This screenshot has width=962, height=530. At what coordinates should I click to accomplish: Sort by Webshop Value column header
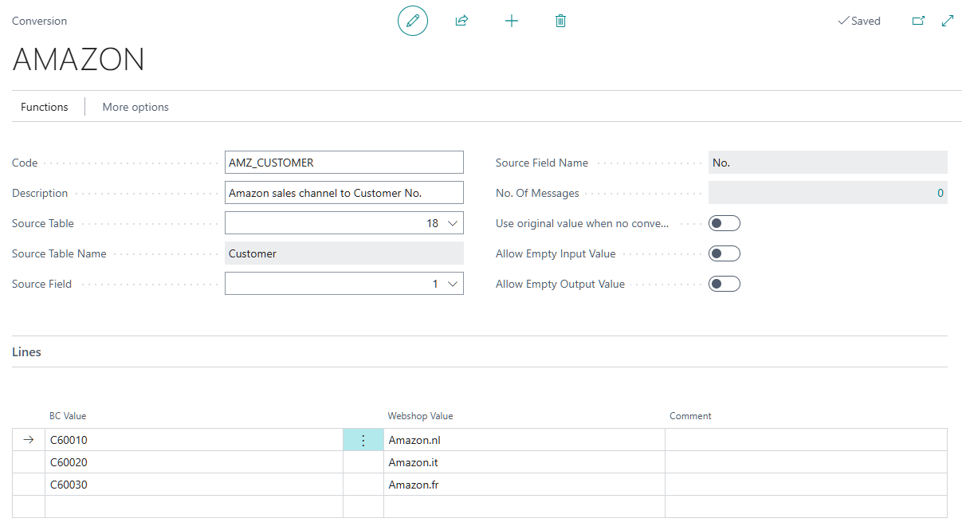(x=420, y=416)
